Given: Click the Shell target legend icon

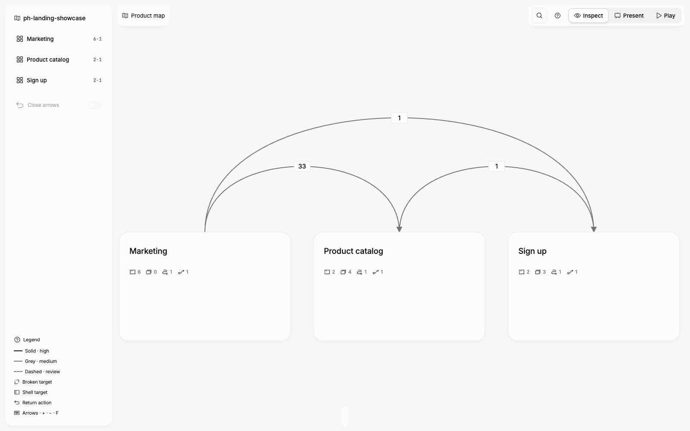Looking at the screenshot, I should (x=17, y=392).
